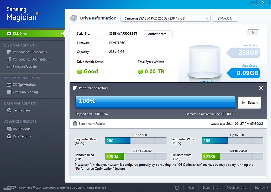Viewport: 271px width, 192px height.
Task: Open the Disk Drive menu item
Action: point(32,34)
